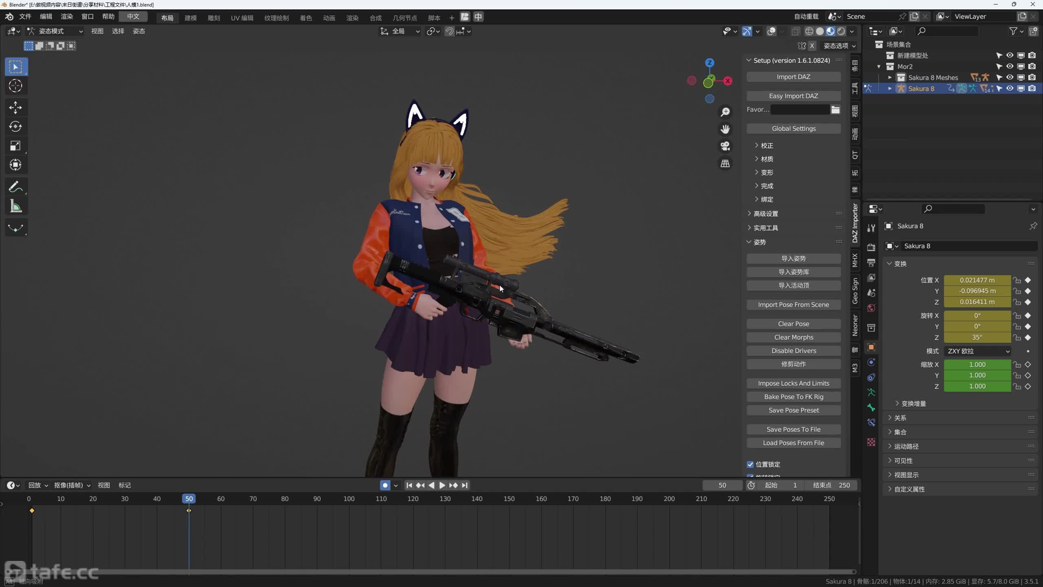The height and width of the screenshot is (587, 1043).
Task: Open the World properties tab
Action: [x=871, y=308]
